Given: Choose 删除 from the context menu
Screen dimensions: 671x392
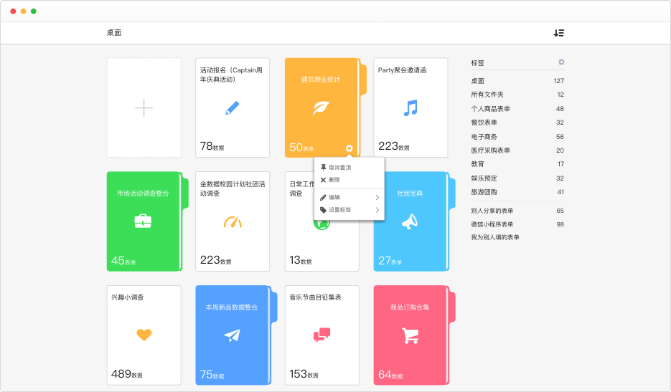Looking at the screenshot, I should (334, 179).
